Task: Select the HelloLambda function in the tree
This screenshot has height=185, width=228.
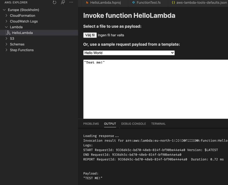Action: 39,33
